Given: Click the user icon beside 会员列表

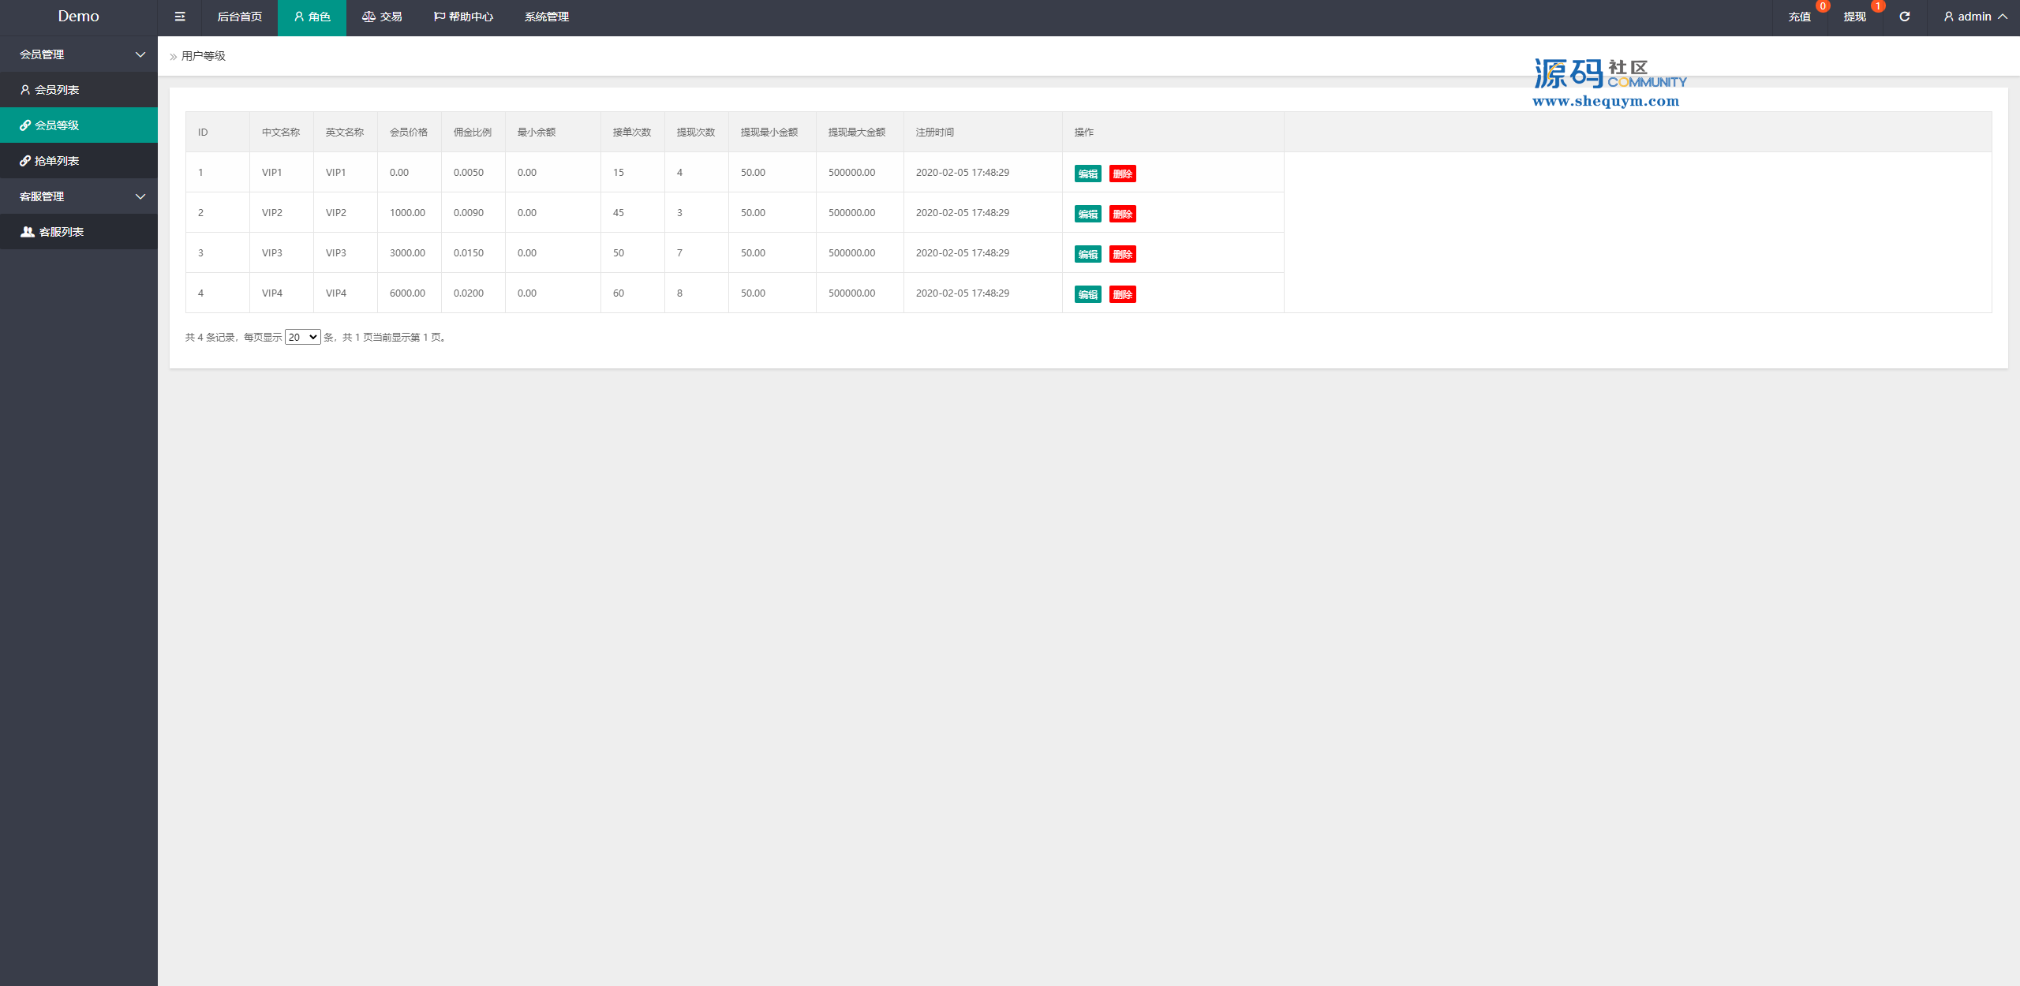Looking at the screenshot, I should pos(25,90).
